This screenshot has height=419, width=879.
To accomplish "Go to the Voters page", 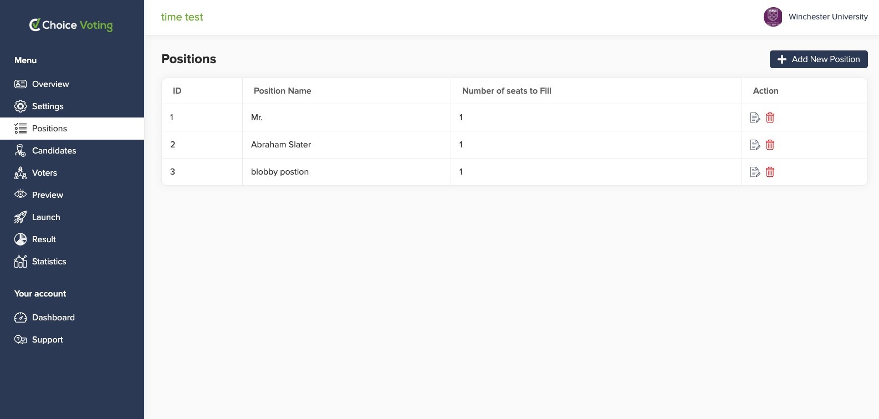I will (72, 173).
